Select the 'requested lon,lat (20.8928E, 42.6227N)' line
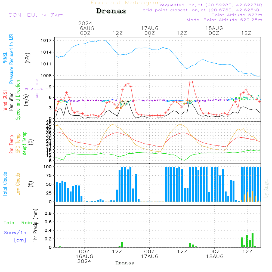 tap(211, 5)
